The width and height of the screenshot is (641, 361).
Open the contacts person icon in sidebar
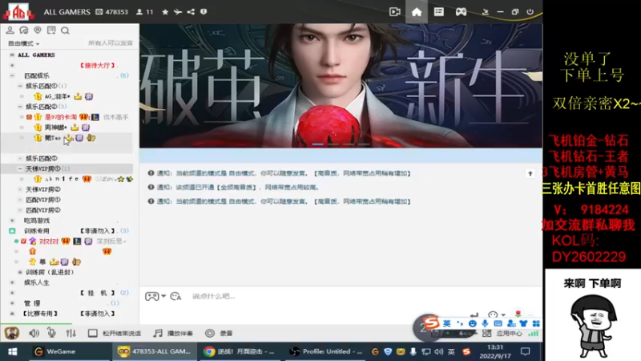(x=10, y=30)
